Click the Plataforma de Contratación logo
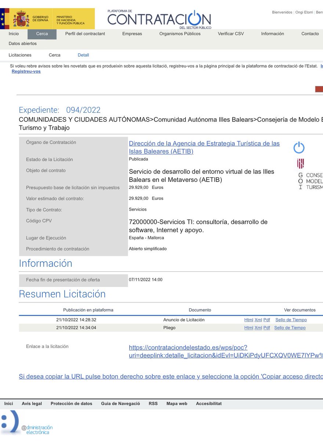The height and width of the screenshot is (441, 323). pyautogui.click(x=159, y=19)
